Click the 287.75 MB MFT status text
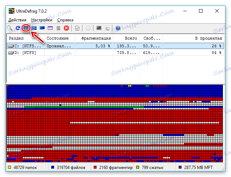Viewport: 231px width, 177px height. 198,168
